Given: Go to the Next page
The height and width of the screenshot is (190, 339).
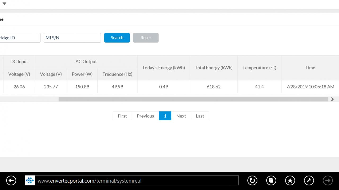Looking at the screenshot, I should (x=181, y=116).
